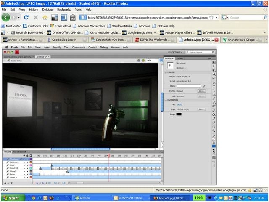Select the Text tool (T)
The height and width of the screenshot is (202, 269).
pyautogui.click(x=214, y=86)
